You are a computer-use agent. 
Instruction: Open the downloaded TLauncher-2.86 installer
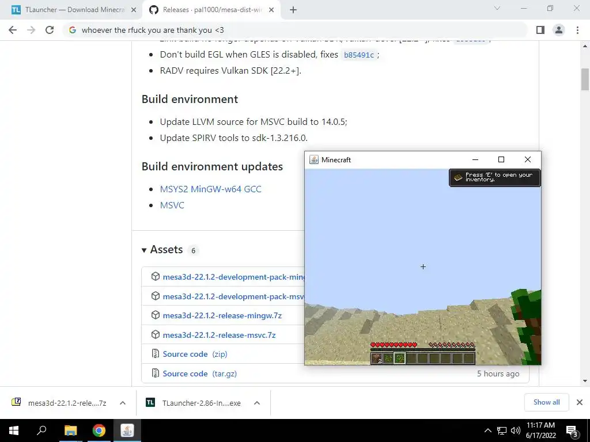pyautogui.click(x=194, y=403)
